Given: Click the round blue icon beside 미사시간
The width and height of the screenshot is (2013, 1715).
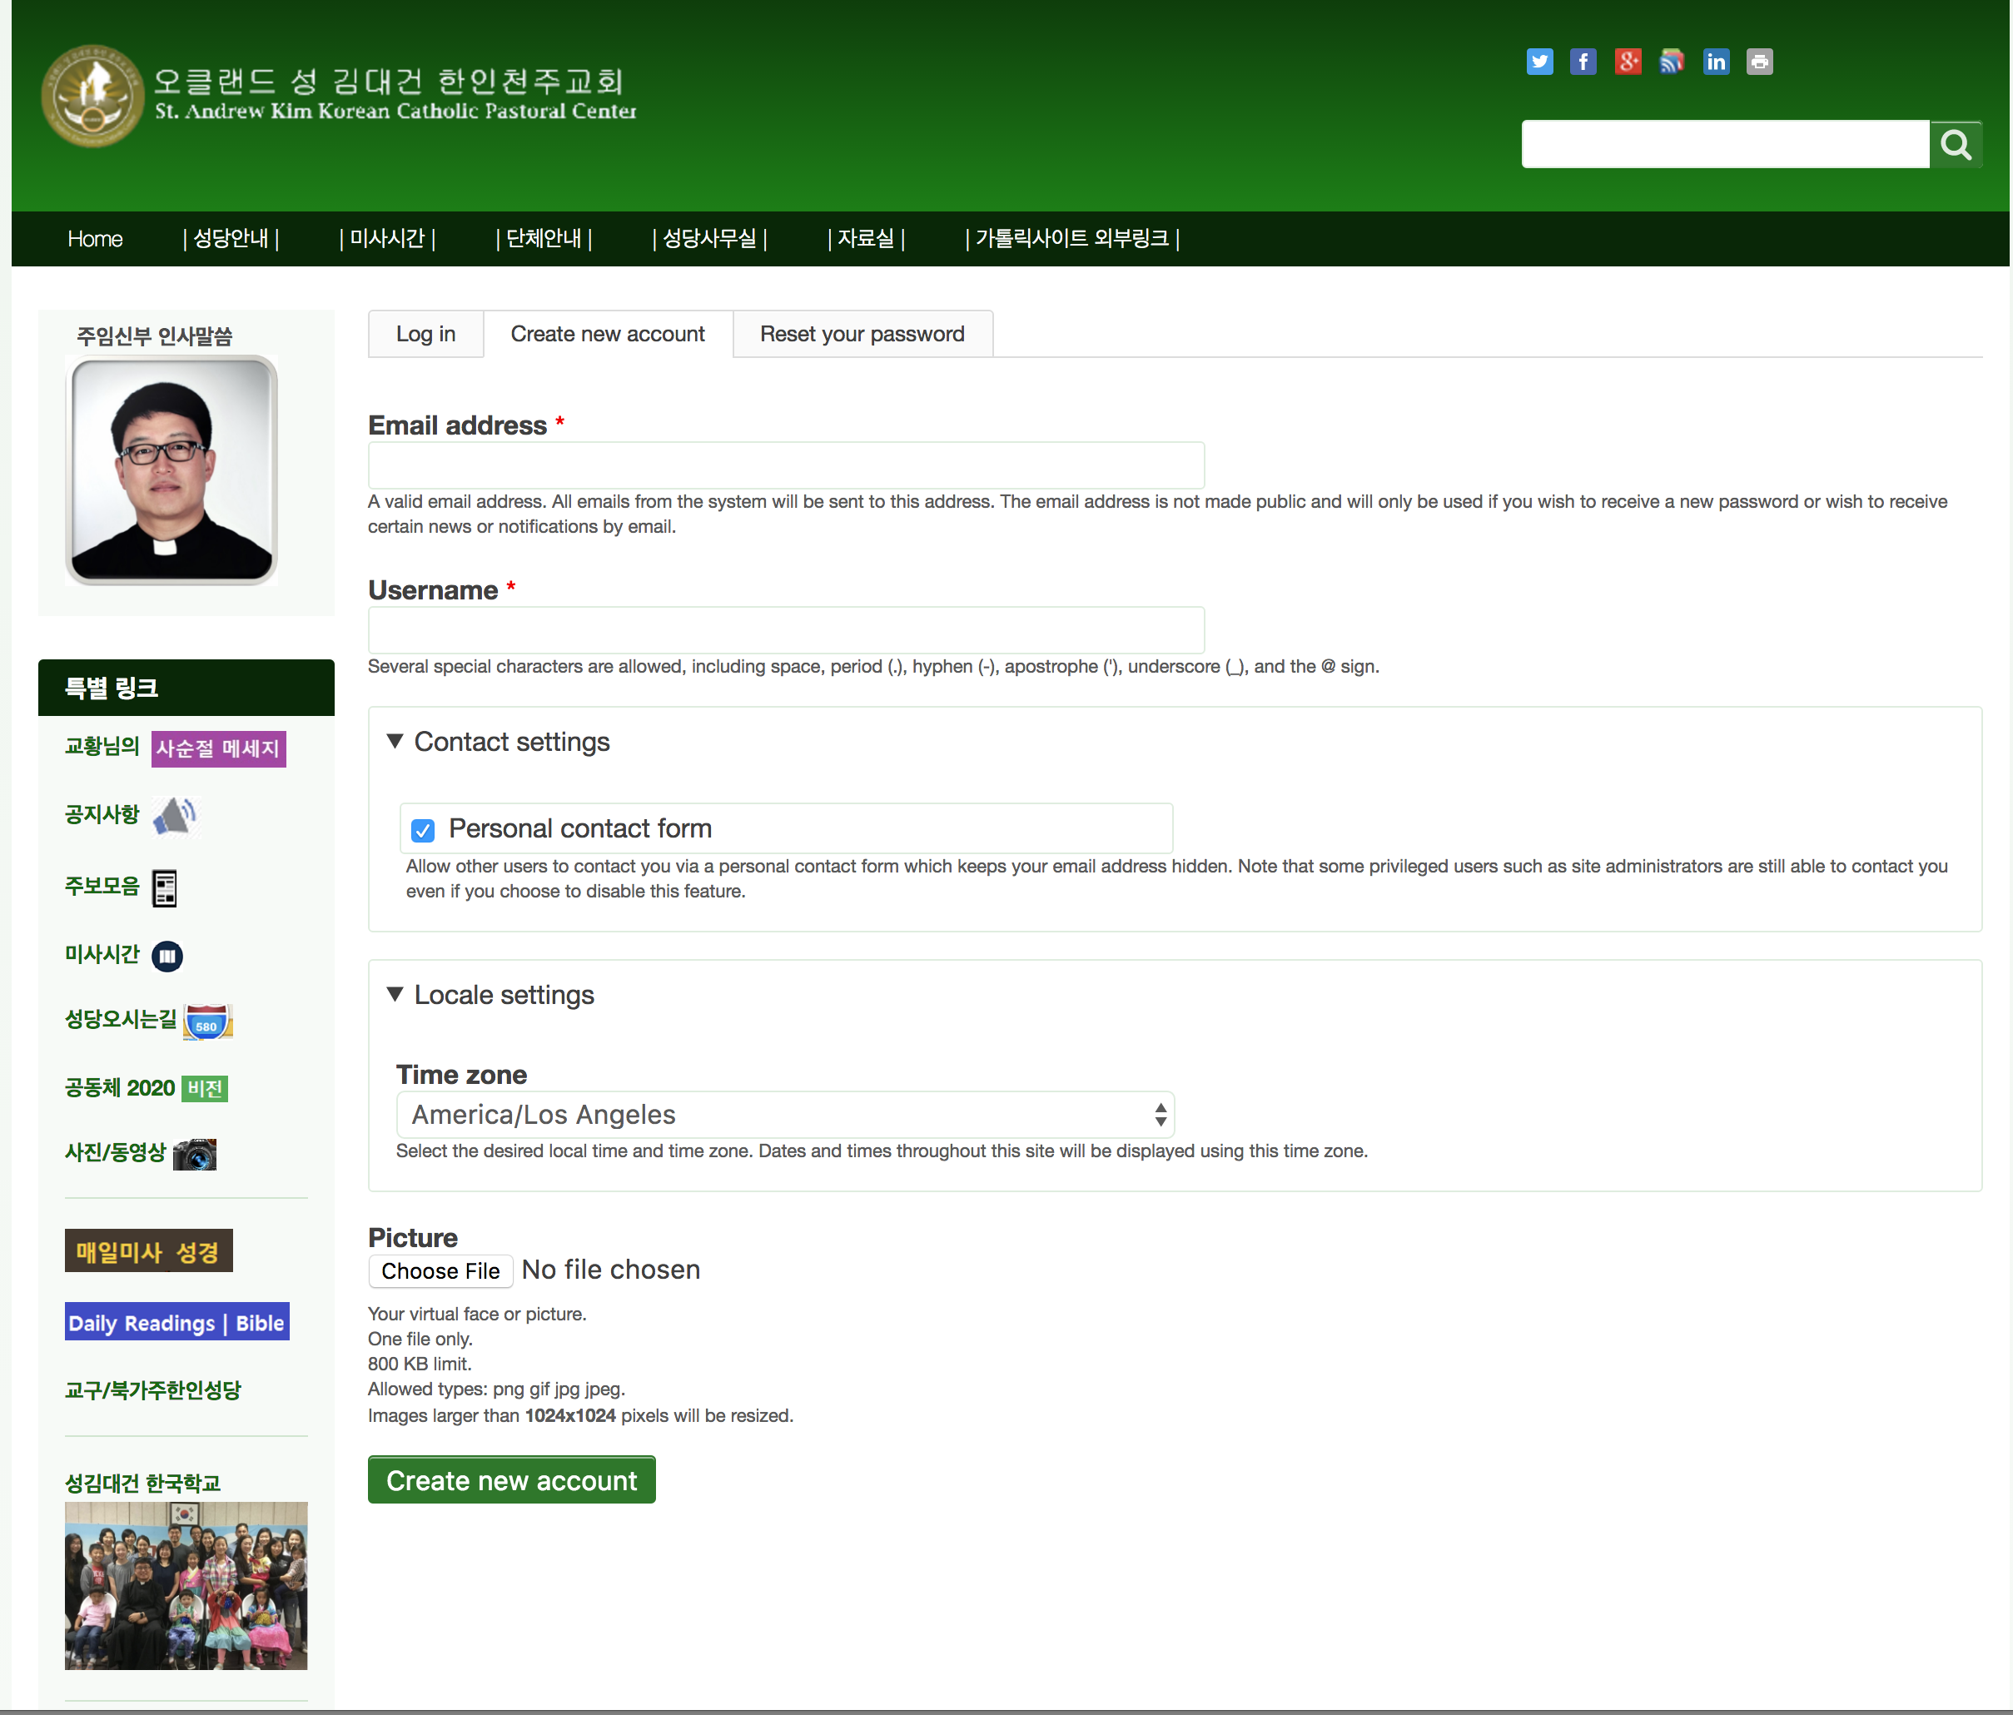Looking at the screenshot, I should [x=167, y=956].
